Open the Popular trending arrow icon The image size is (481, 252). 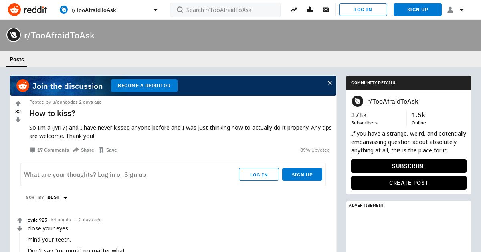tap(294, 10)
